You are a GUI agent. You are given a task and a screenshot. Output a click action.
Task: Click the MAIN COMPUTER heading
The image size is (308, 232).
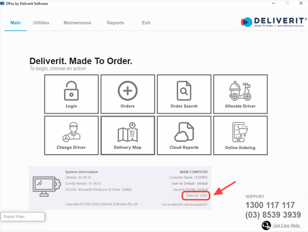(194, 172)
